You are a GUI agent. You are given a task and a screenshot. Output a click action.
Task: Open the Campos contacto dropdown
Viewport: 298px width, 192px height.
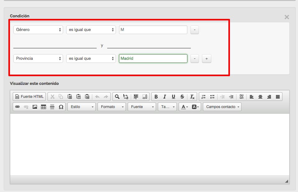pos(222,107)
